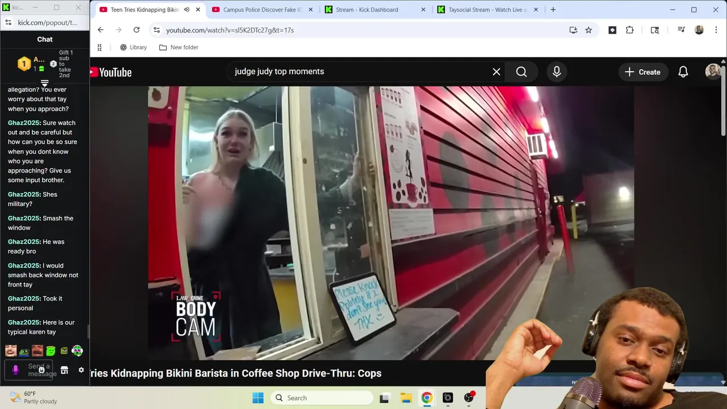The image size is (727, 409).
Task: Click the YouTube Create button
Action: (x=642, y=72)
